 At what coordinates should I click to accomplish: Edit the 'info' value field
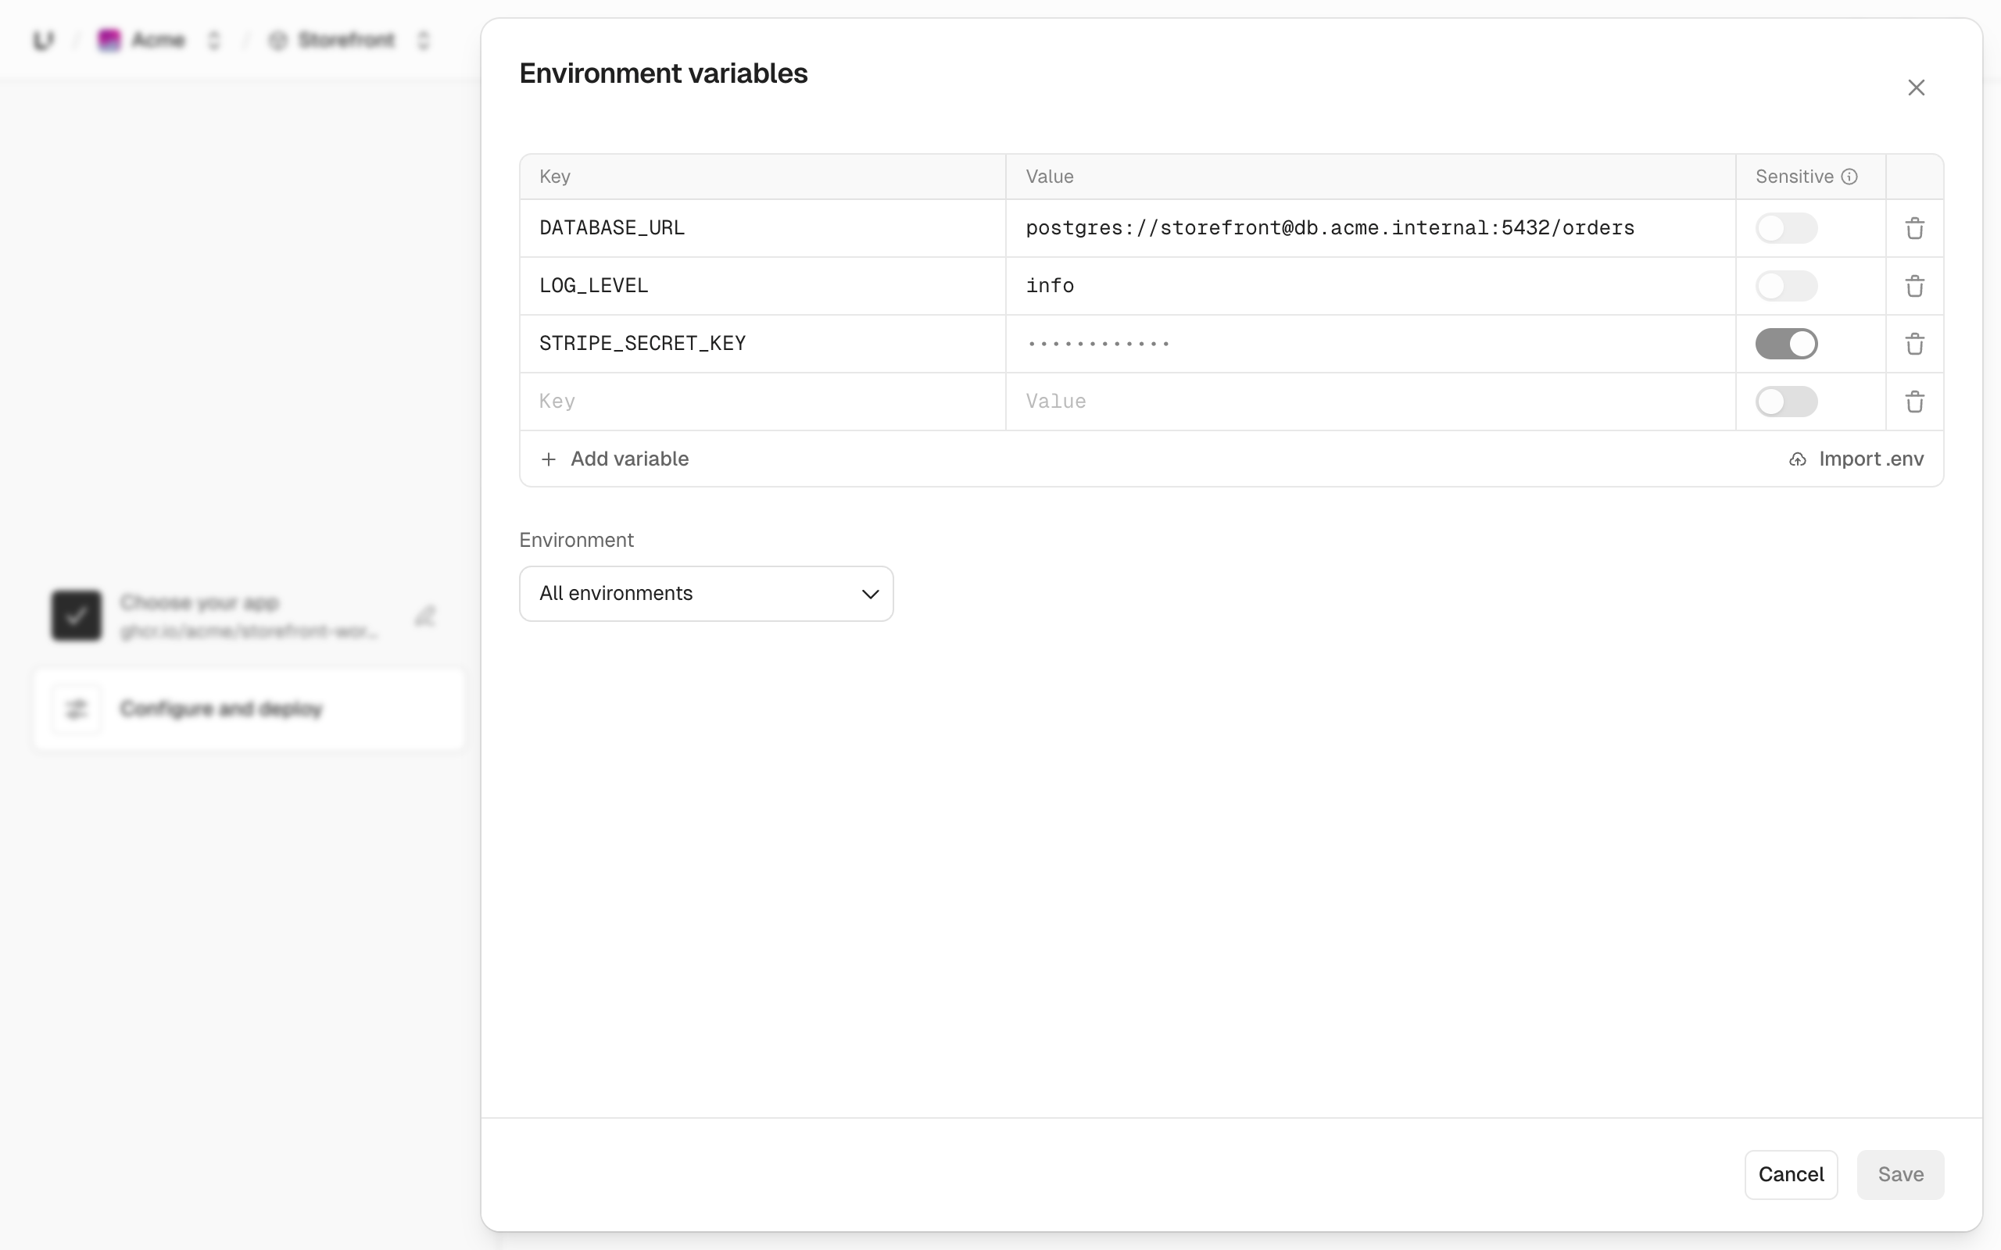pos(1370,286)
